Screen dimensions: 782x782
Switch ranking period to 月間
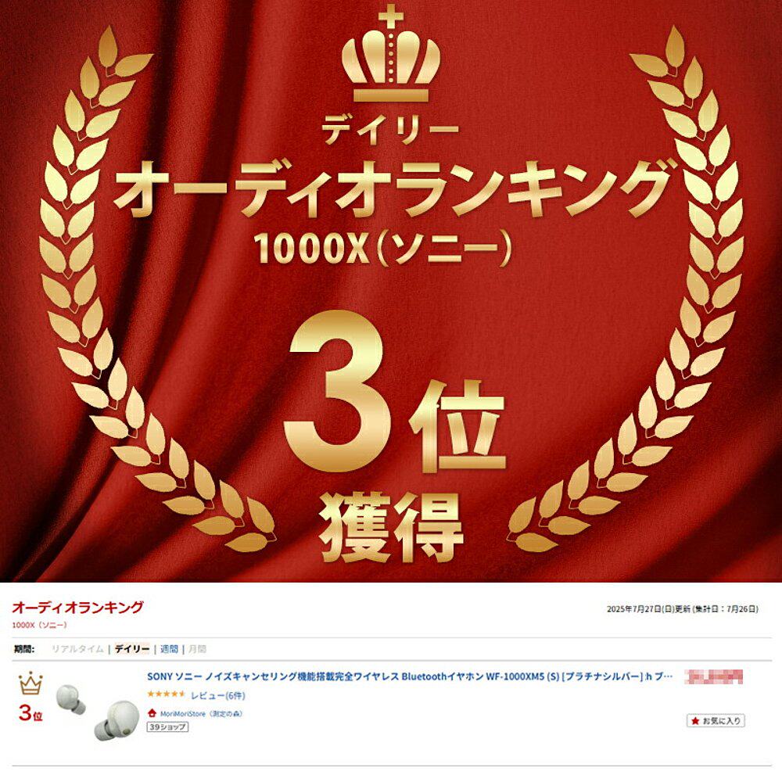[198, 649]
